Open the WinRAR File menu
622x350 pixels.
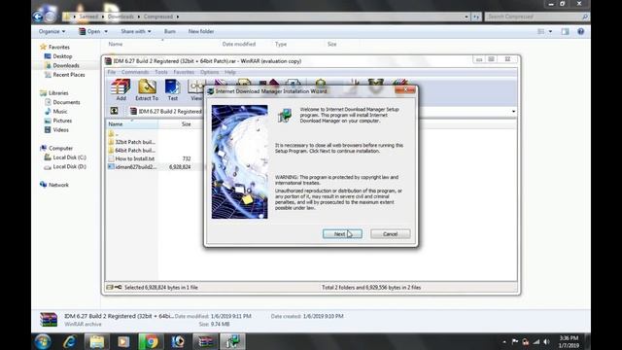(112, 72)
